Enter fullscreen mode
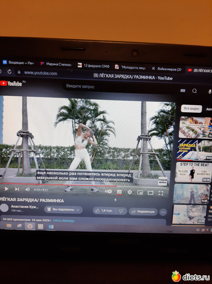212x284 pixels. tap(161, 193)
